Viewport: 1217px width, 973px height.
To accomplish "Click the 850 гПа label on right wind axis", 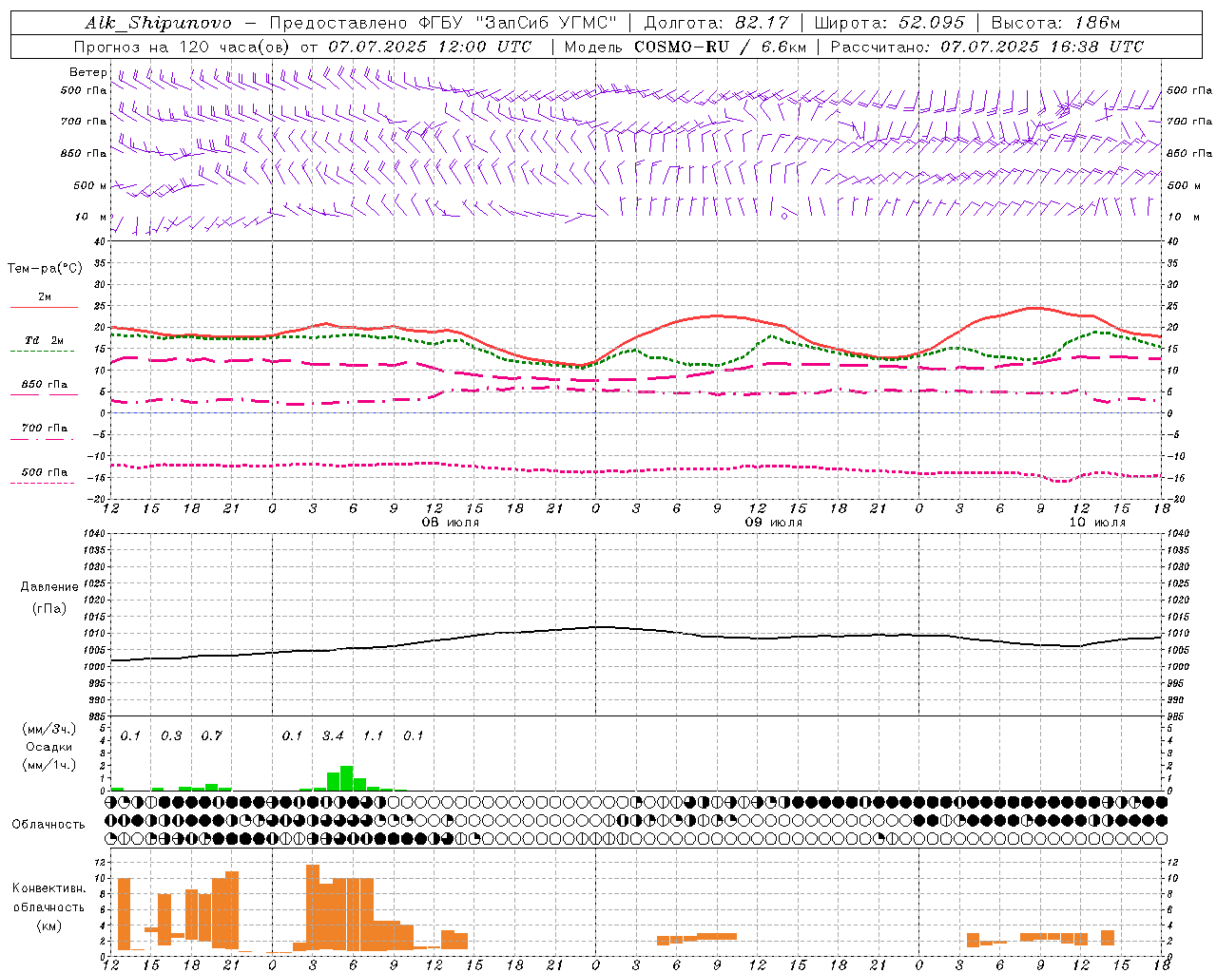I will 1189,153.
